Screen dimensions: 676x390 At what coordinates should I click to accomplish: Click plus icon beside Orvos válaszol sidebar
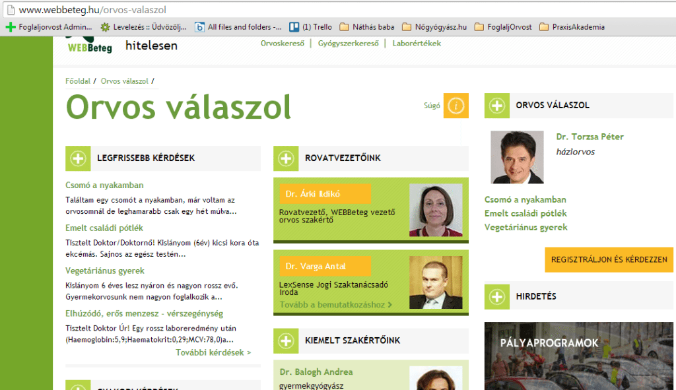(497, 106)
